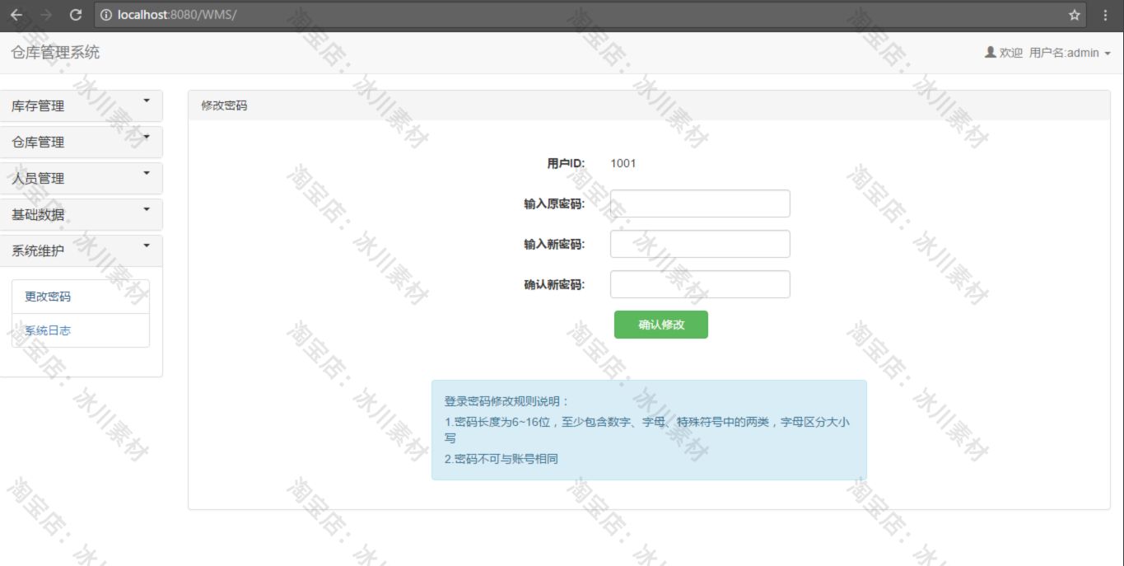Expand the 仓库管理 sidebar menu
Viewport: 1124px width, 566px height.
tap(81, 143)
